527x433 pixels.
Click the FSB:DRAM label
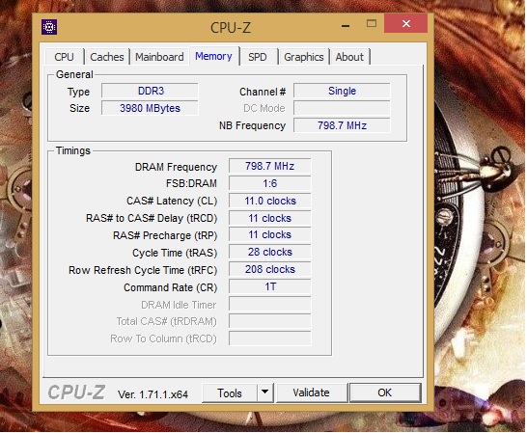pos(191,184)
